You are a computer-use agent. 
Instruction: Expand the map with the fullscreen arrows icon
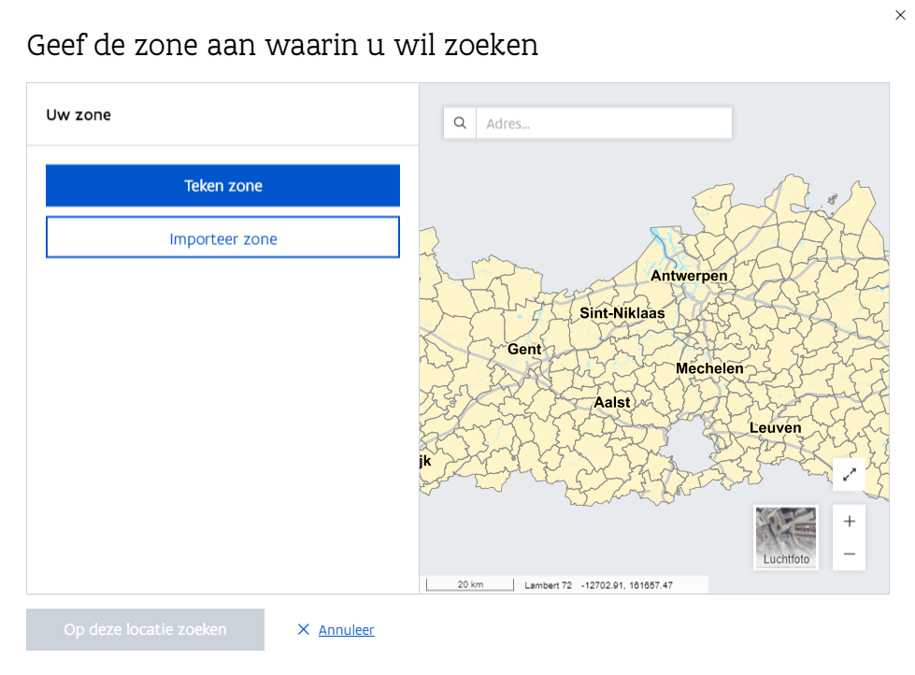pyautogui.click(x=849, y=475)
